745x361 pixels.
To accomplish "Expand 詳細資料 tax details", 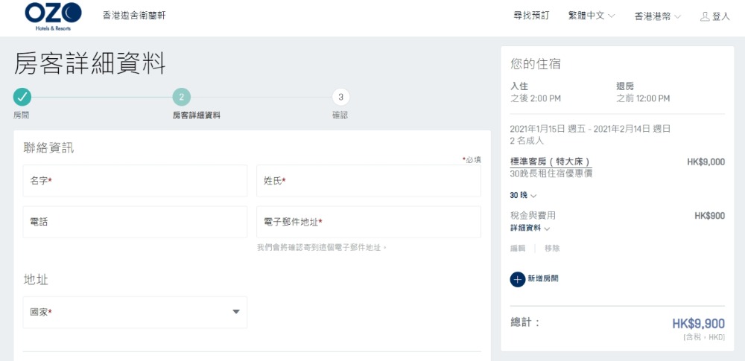I will [x=530, y=229].
